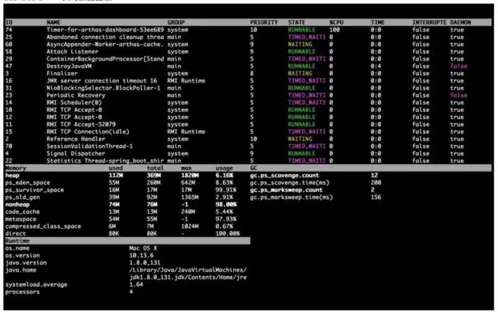Image resolution: width=498 pixels, height=312 pixels.
Task: Click gc.ps_marksweep.count label
Action: pyautogui.click(x=286, y=190)
